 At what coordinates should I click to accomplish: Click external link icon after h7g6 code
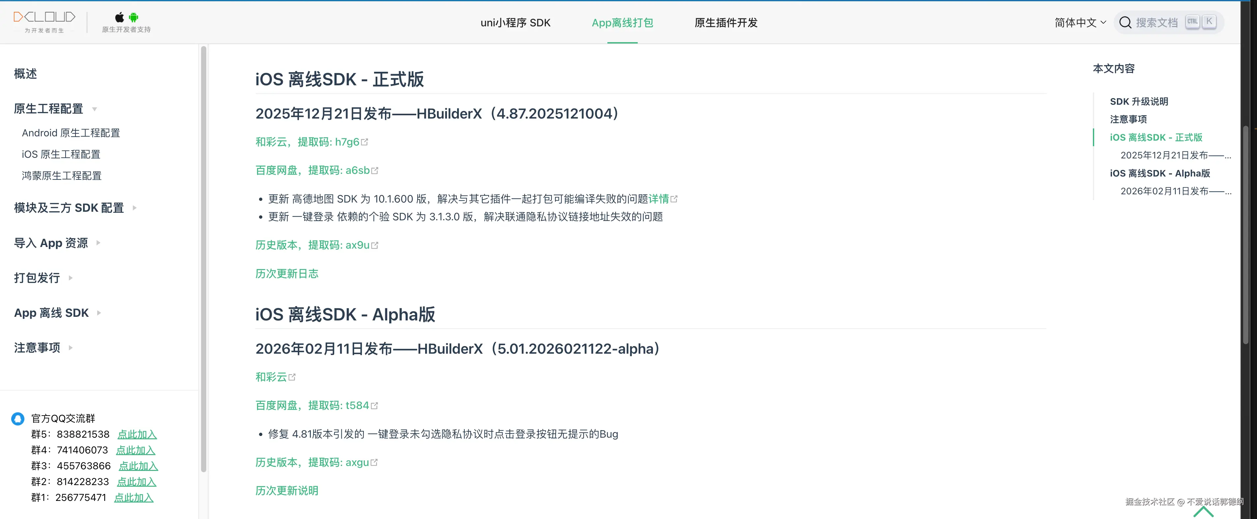tap(365, 142)
